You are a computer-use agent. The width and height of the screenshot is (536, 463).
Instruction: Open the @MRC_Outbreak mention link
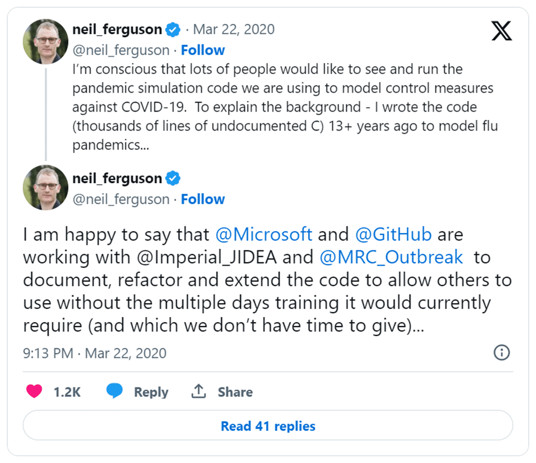[391, 257]
